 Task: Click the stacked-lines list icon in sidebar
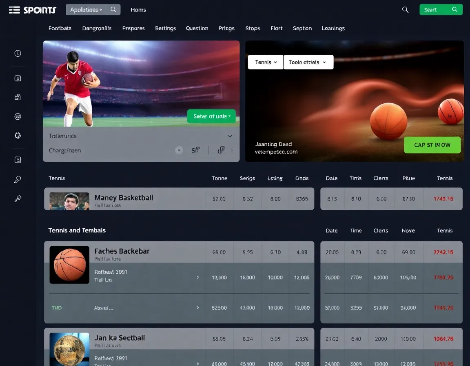(17, 116)
